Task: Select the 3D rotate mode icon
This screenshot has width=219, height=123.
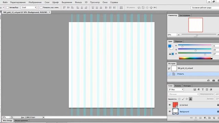Action: pos(139,8)
